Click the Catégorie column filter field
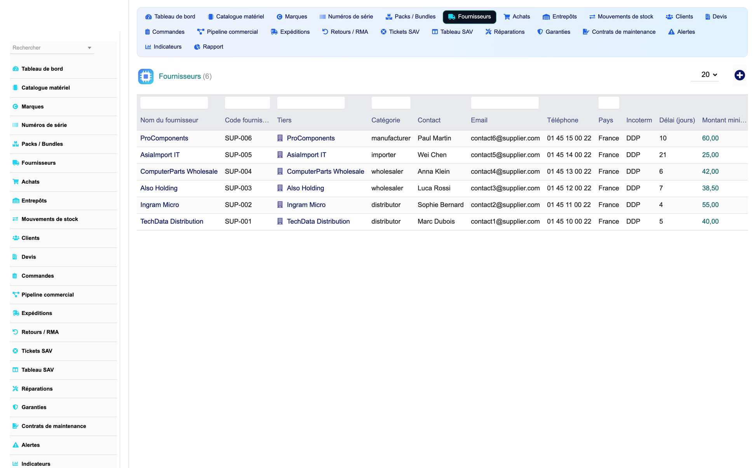756x468 pixels. (x=390, y=103)
